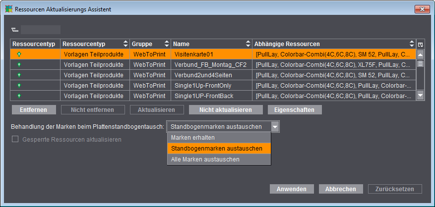Click the green arrow icon of Verbund2und4Seiten
The width and height of the screenshot is (435, 207).
tap(19, 75)
